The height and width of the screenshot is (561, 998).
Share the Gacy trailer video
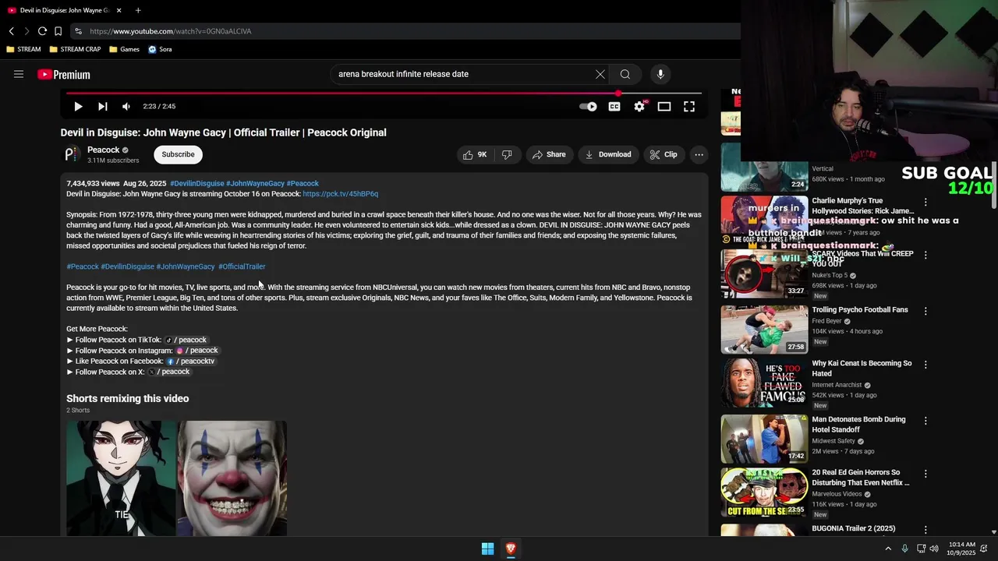[x=549, y=154]
